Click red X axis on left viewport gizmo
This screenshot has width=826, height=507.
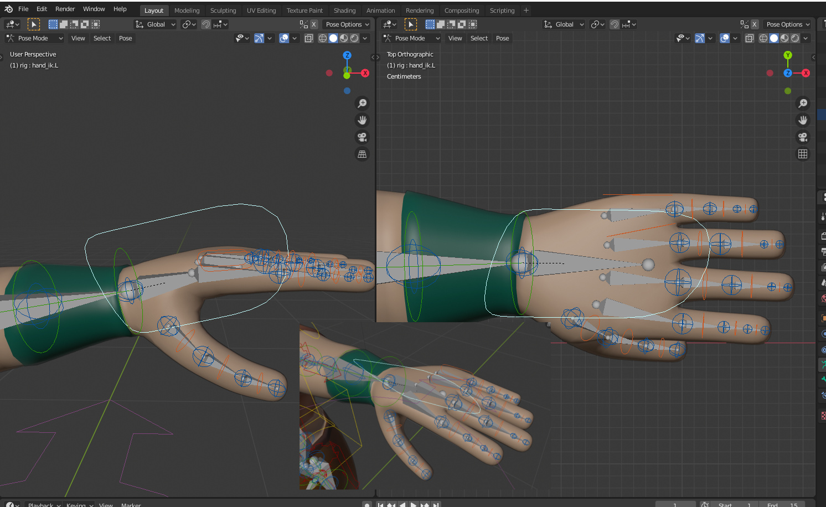coord(365,73)
